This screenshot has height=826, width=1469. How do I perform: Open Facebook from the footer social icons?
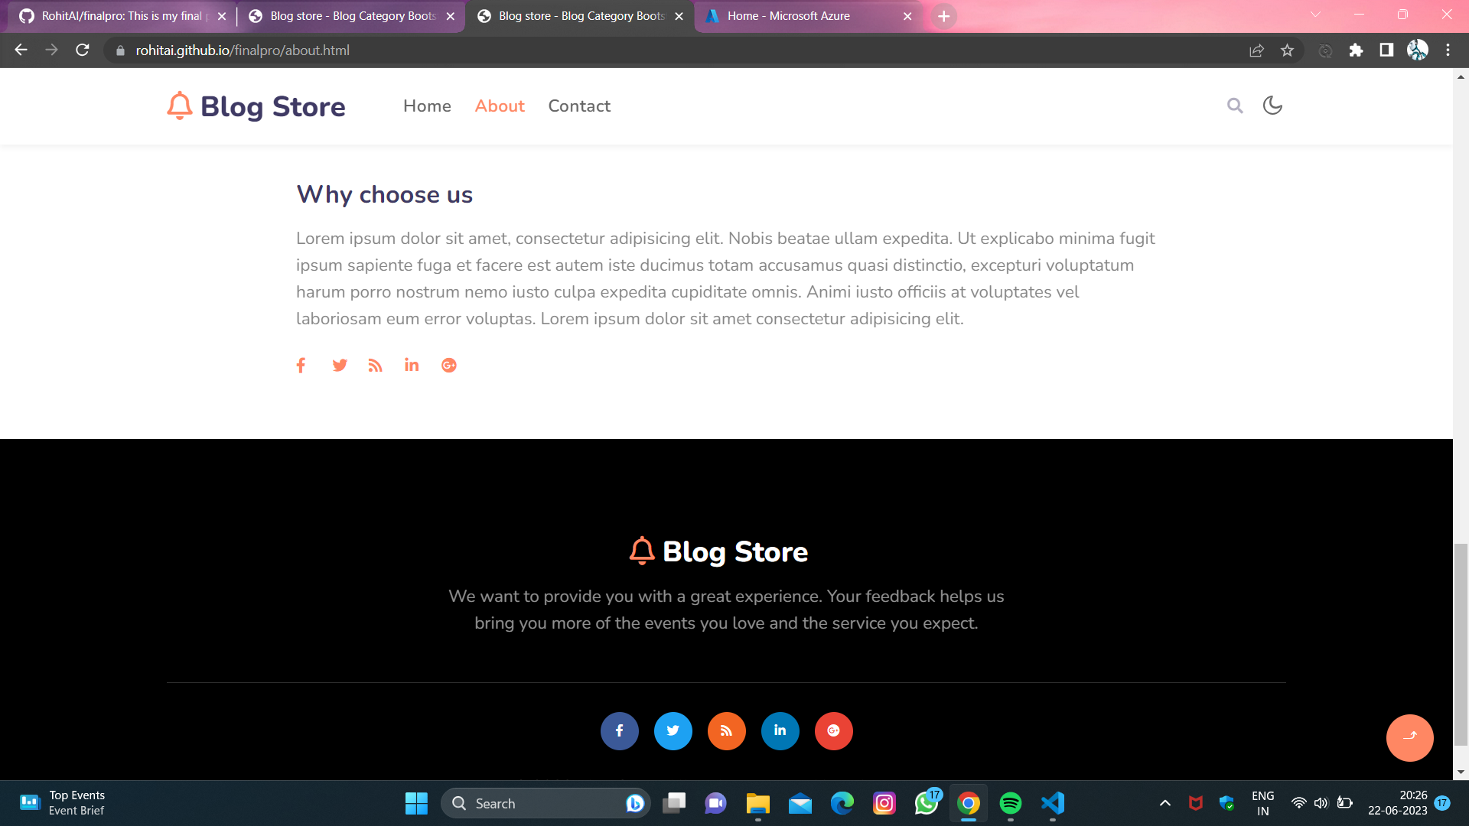pyautogui.click(x=619, y=730)
